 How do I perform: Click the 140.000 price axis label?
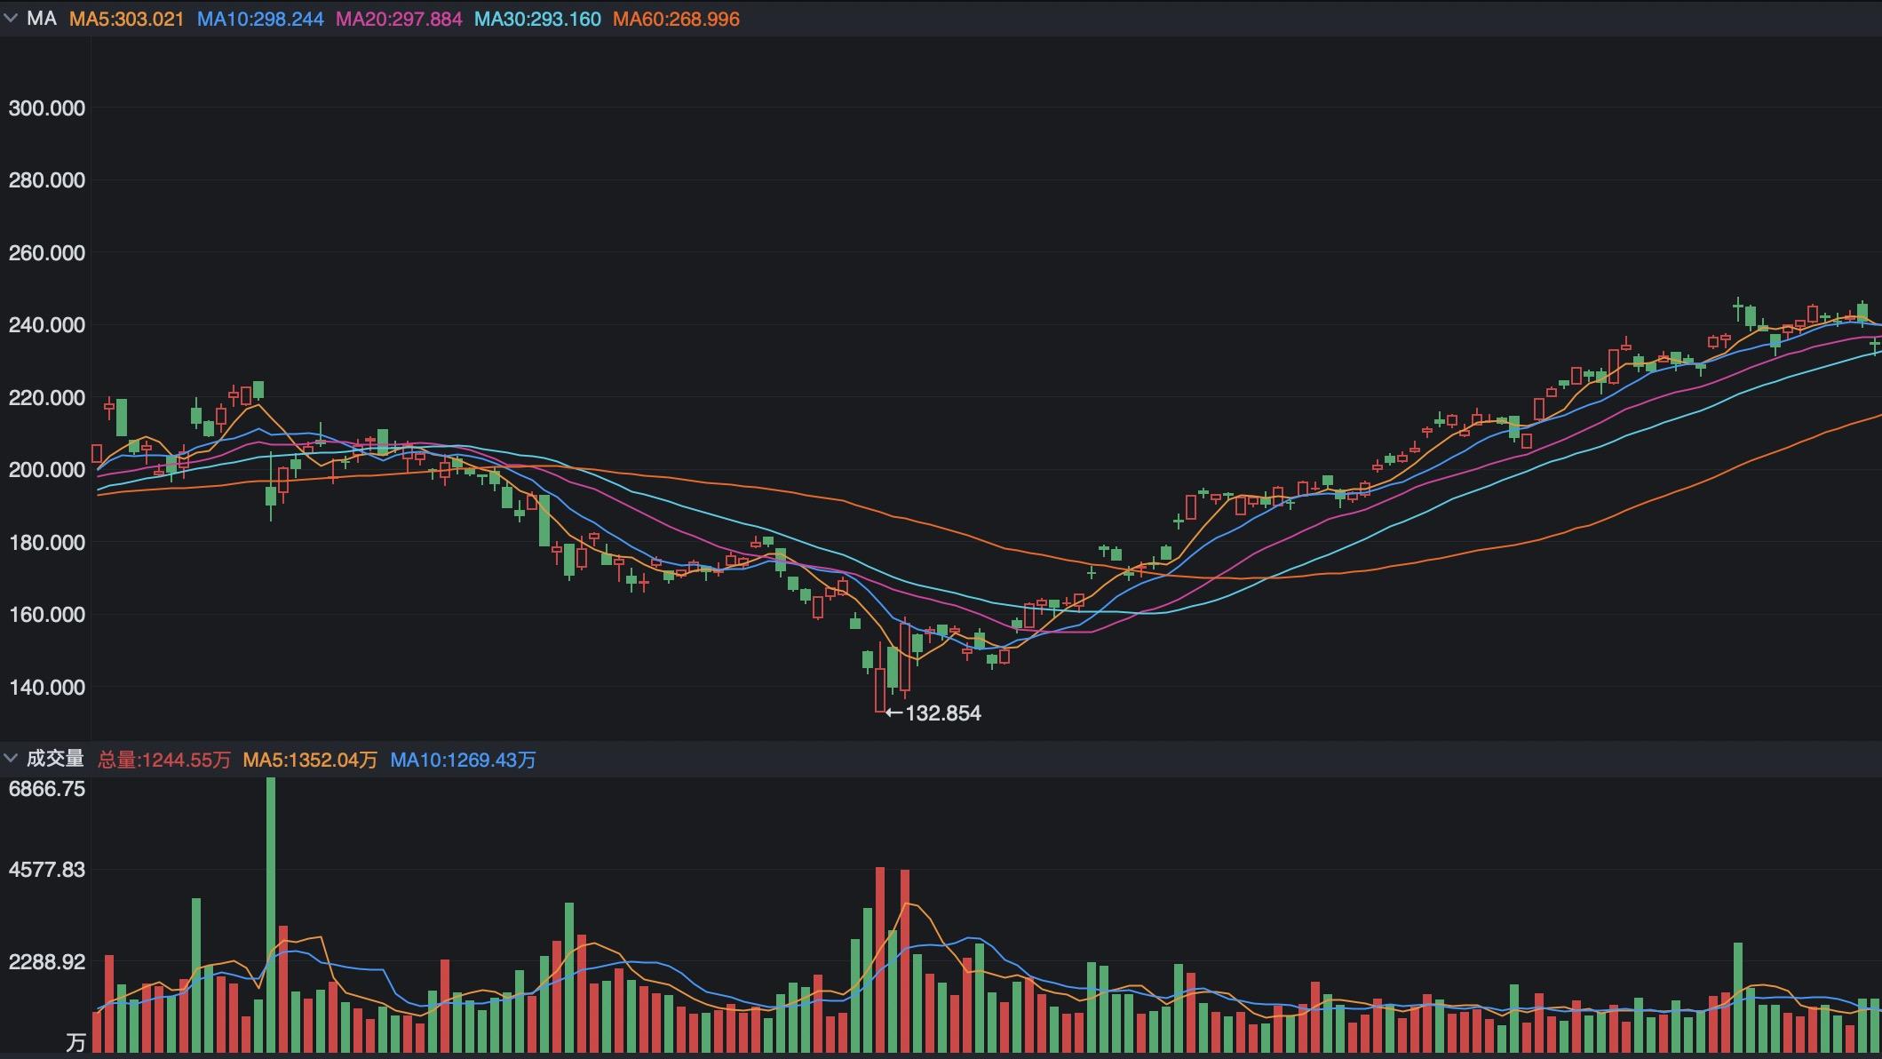(x=47, y=687)
